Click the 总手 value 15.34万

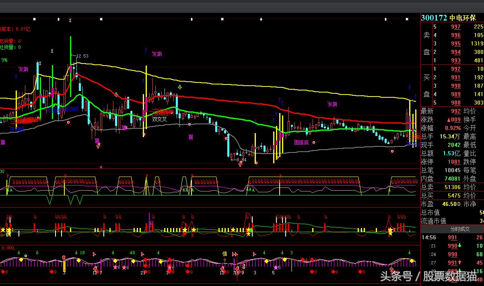(x=450, y=136)
